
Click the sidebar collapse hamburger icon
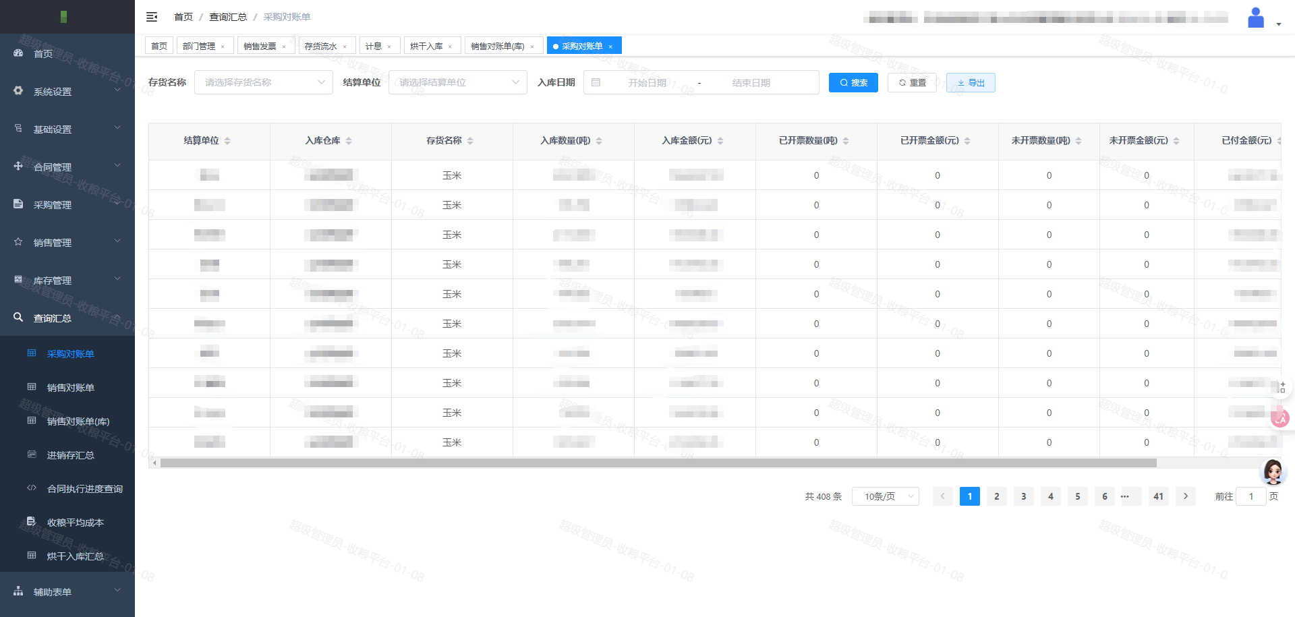(152, 17)
